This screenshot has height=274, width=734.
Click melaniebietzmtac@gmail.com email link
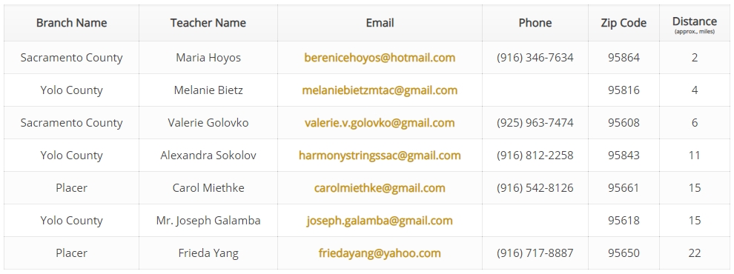pos(380,90)
